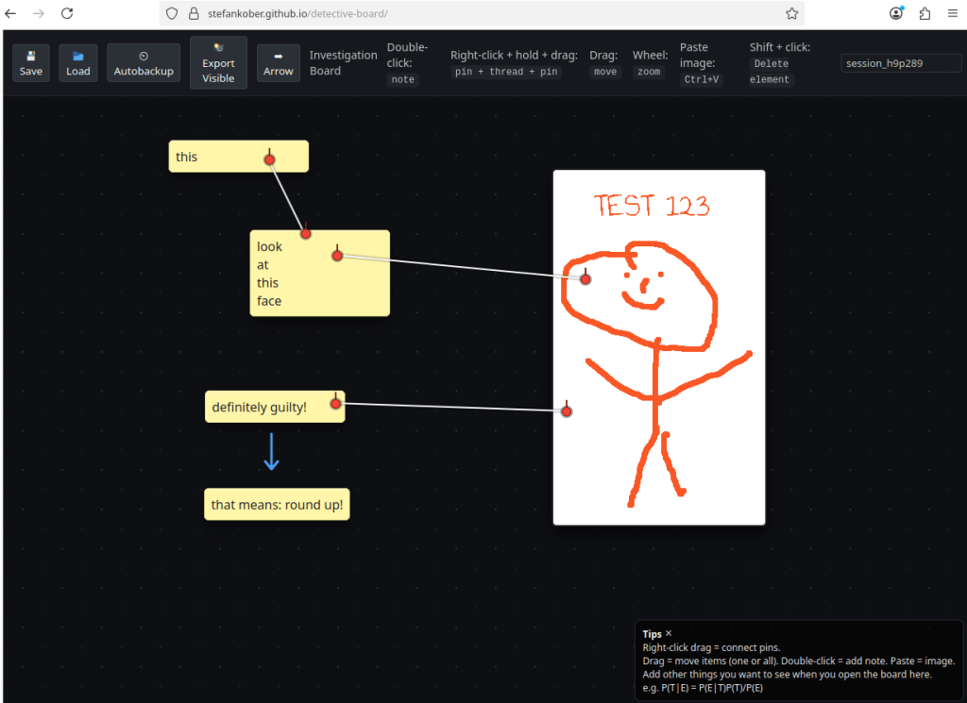Click the browser back arrow
The image size is (967, 703).
[x=11, y=13]
